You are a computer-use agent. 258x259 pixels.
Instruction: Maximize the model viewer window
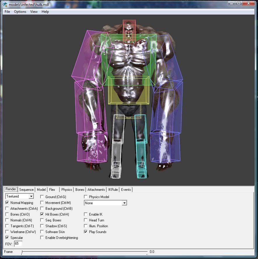click(x=239, y=3)
